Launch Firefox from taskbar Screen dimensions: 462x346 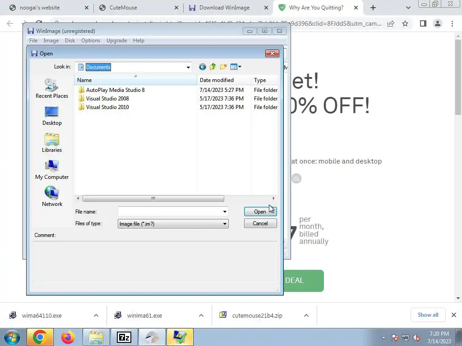click(68, 337)
